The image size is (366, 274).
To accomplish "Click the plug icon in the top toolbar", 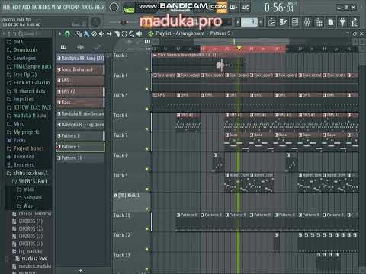I will coord(342,22).
